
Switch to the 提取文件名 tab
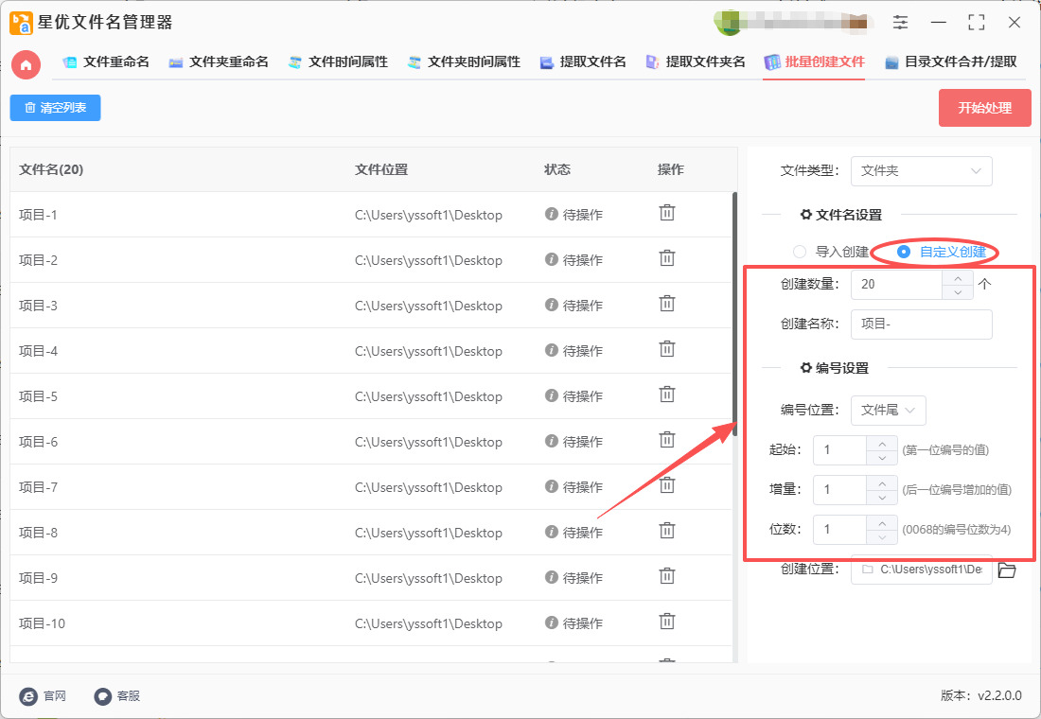point(583,62)
